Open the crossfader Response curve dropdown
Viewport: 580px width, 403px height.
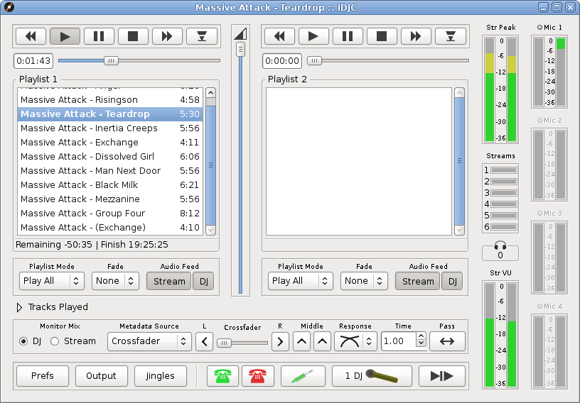(355, 341)
